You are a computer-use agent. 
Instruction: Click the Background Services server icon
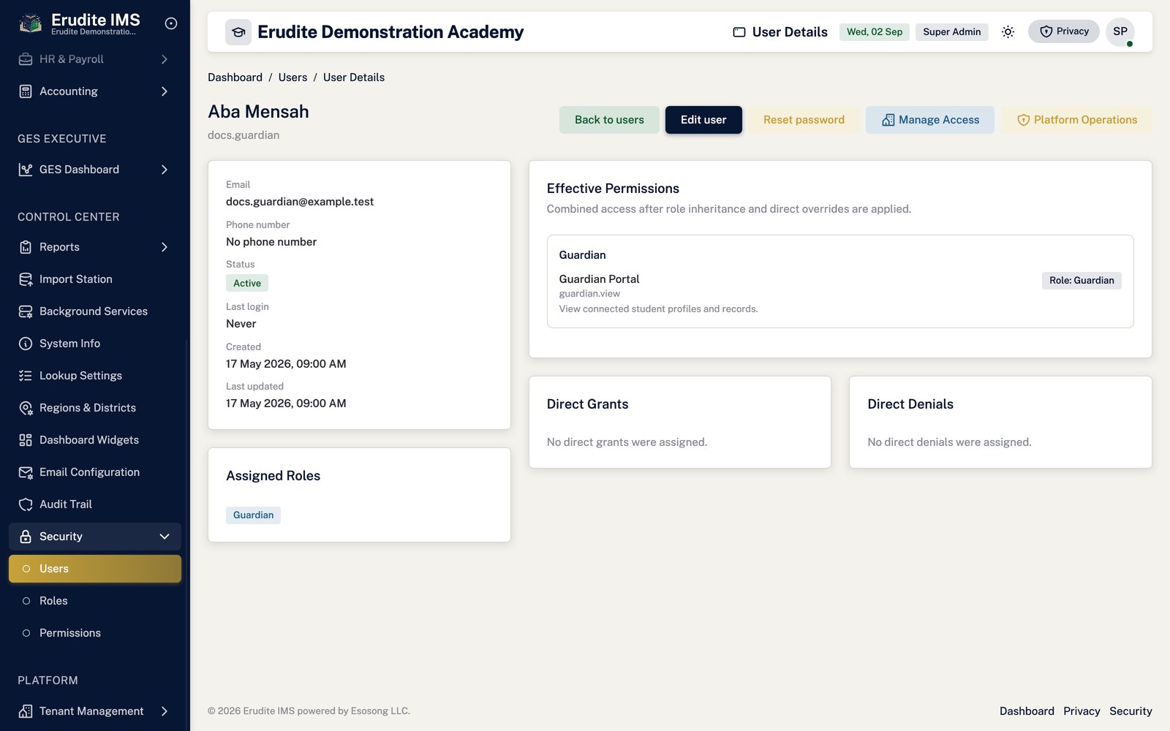[26, 311]
